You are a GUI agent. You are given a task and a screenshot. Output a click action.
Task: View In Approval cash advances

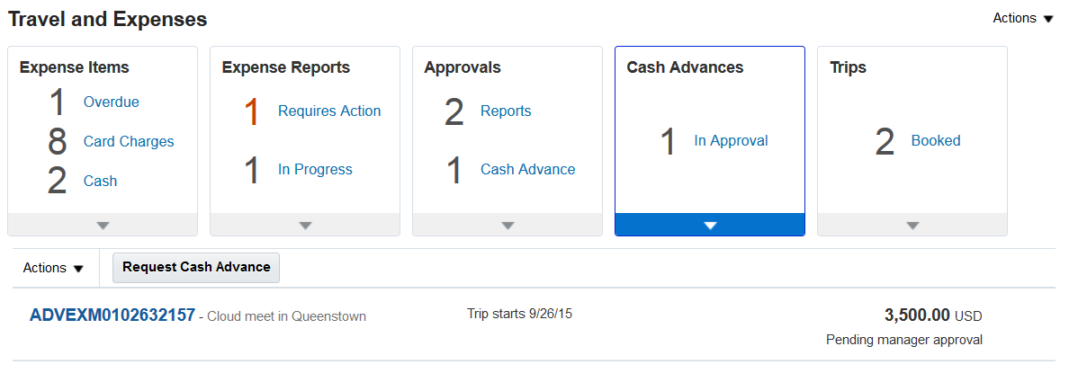pos(731,140)
